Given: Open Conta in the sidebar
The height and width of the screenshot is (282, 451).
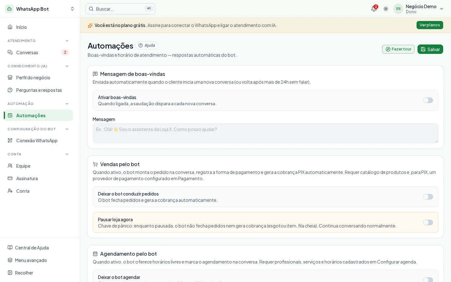Looking at the screenshot, I should (x=38, y=191).
